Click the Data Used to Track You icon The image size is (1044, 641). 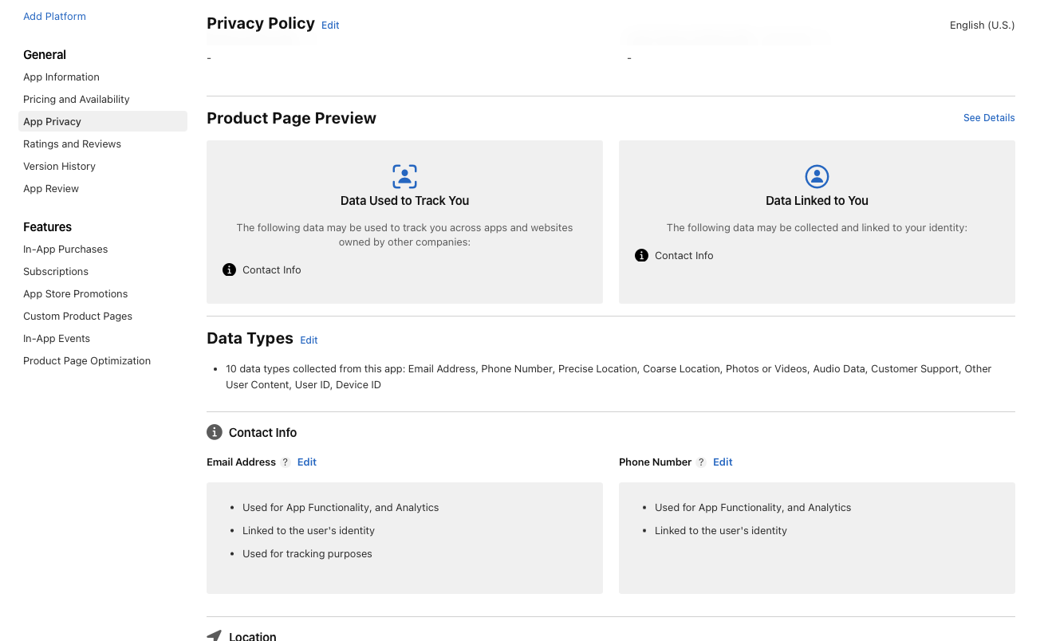404,176
